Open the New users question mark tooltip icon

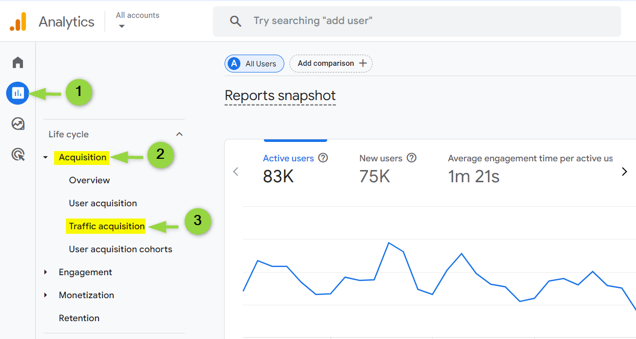pos(412,158)
